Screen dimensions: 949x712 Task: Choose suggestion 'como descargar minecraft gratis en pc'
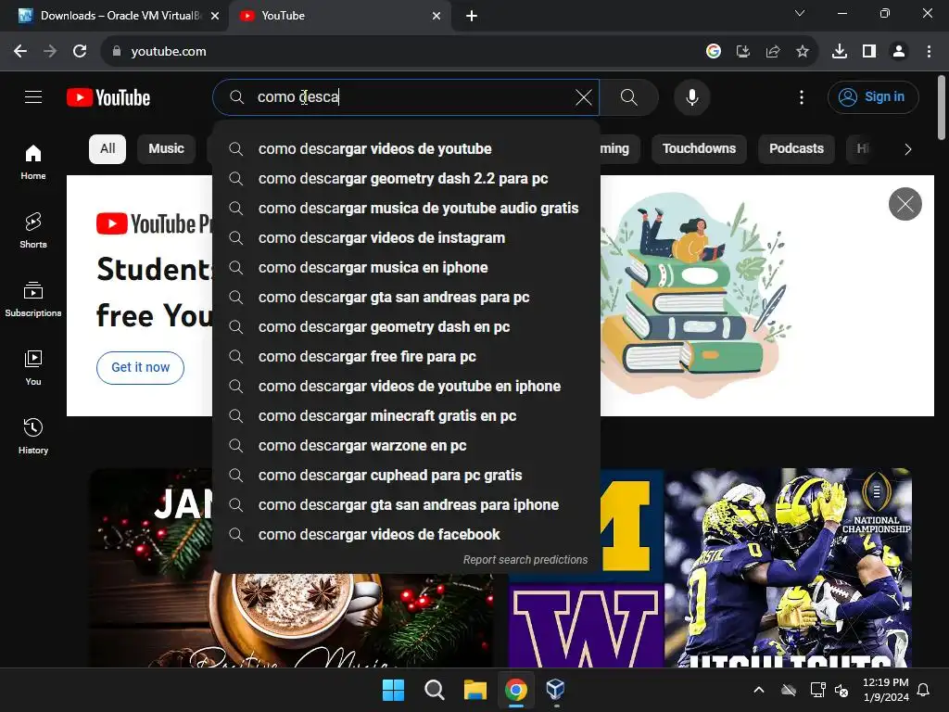(x=406, y=416)
